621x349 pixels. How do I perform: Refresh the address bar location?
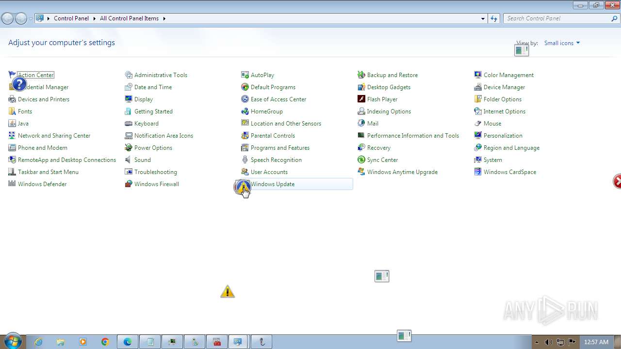point(494,18)
